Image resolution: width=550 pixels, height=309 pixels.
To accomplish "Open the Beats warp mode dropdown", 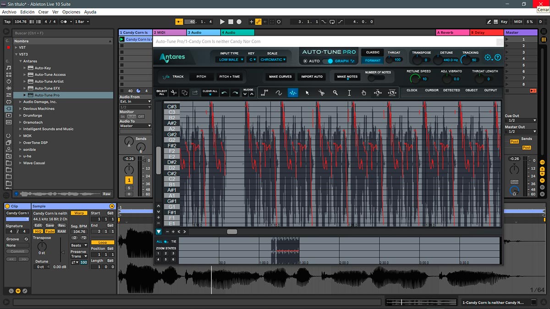I will 79,245.
